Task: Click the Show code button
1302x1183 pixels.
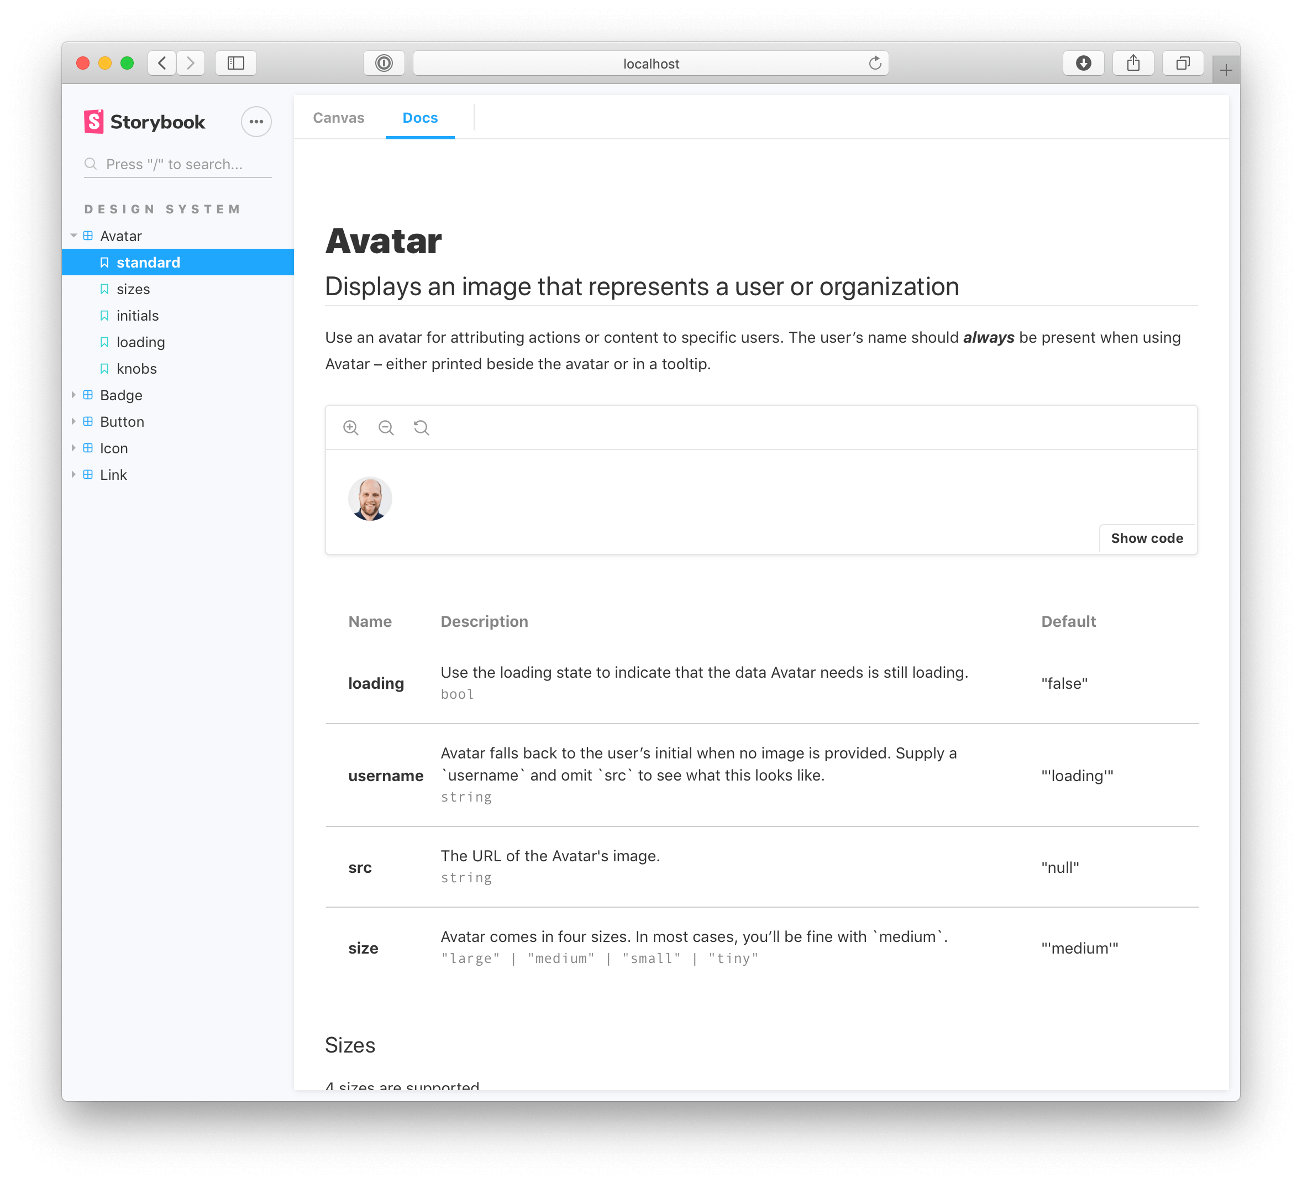Action: pyautogui.click(x=1147, y=539)
